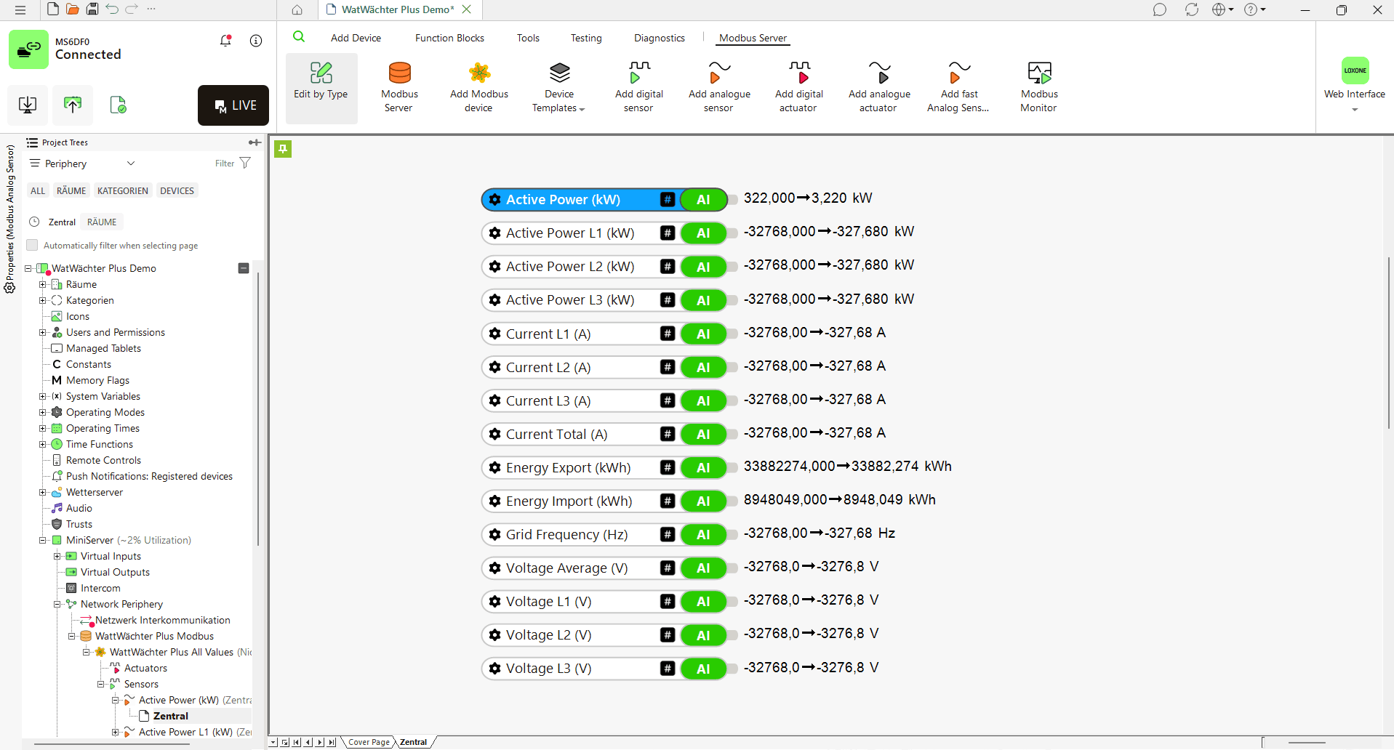The image size is (1394, 750).
Task: Open the search magnifier icon
Action: 299,37
